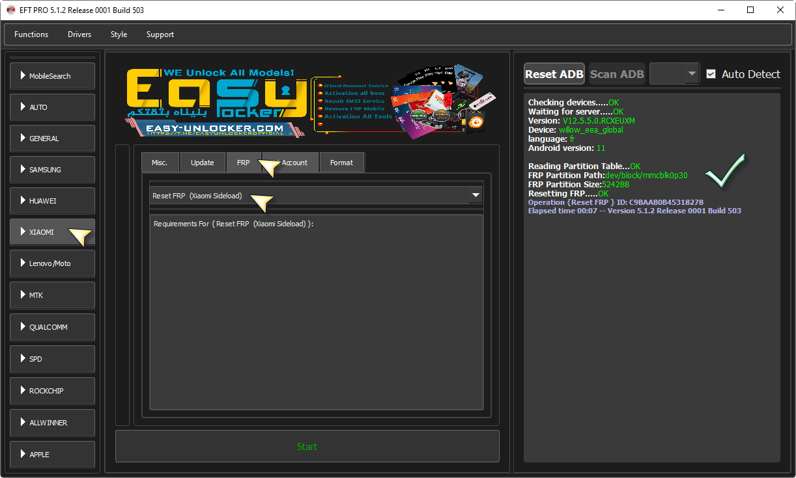Click the V12.5.5.0.RCXEUXM version text
Image resolution: width=796 pixels, height=478 pixels.
(599, 121)
